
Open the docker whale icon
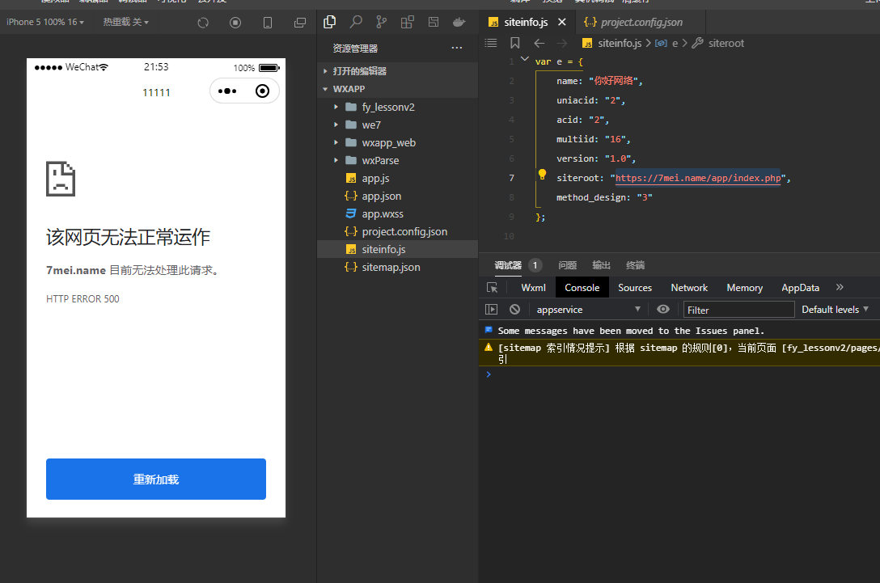(459, 22)
